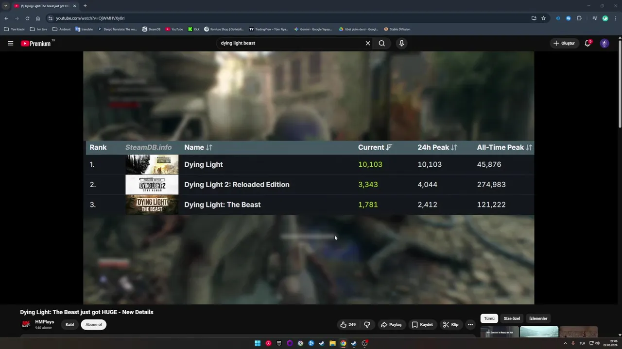Open Chrome three-dot menu

615,18
